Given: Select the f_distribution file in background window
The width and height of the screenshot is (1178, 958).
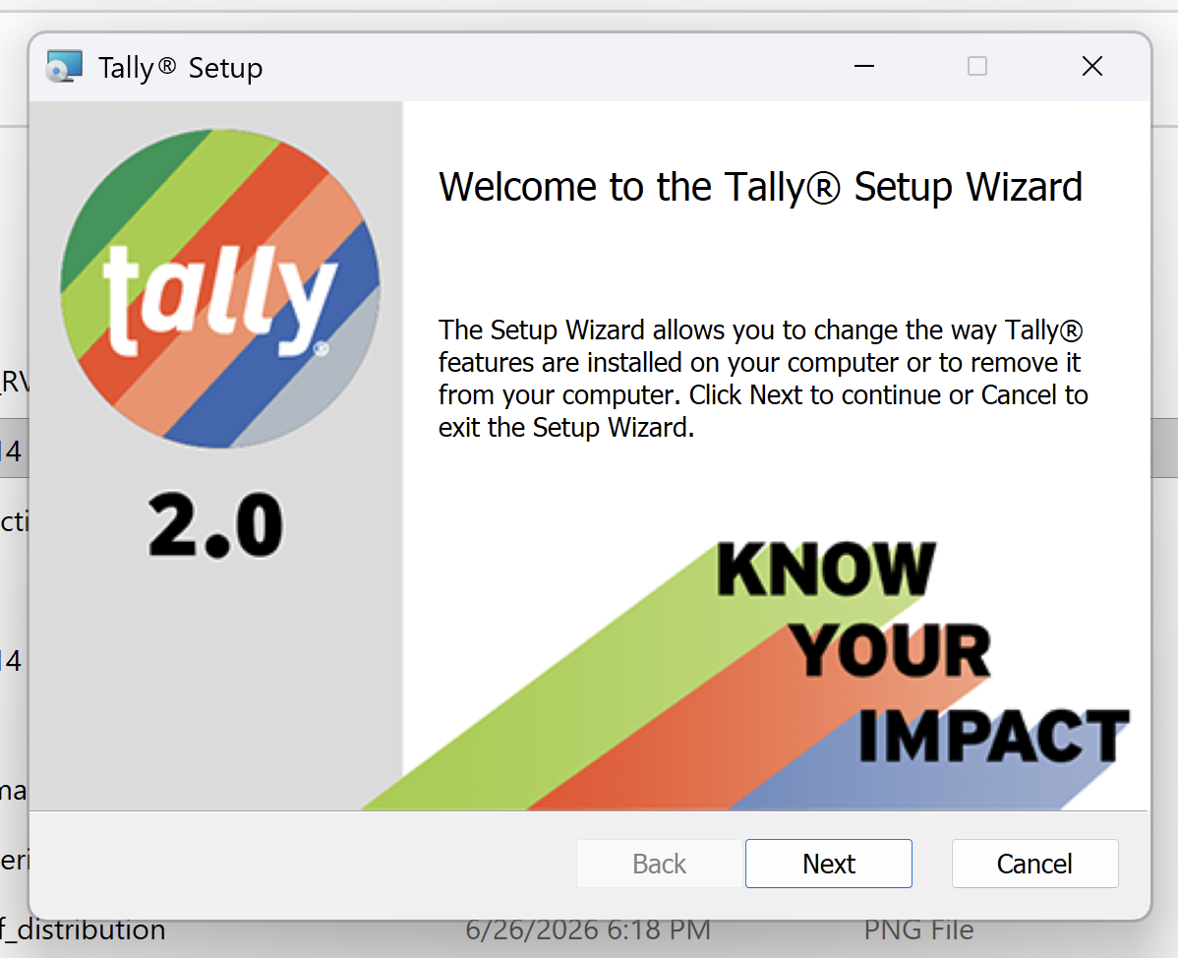Looking at the screenshot, I should click(x=83, y=931).
